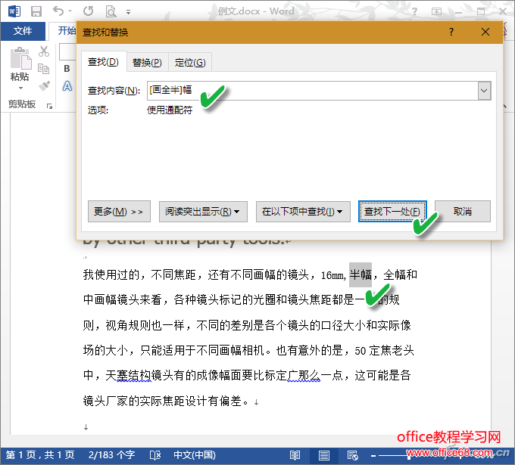Click the 查找内容 search input field

point(312,91)
